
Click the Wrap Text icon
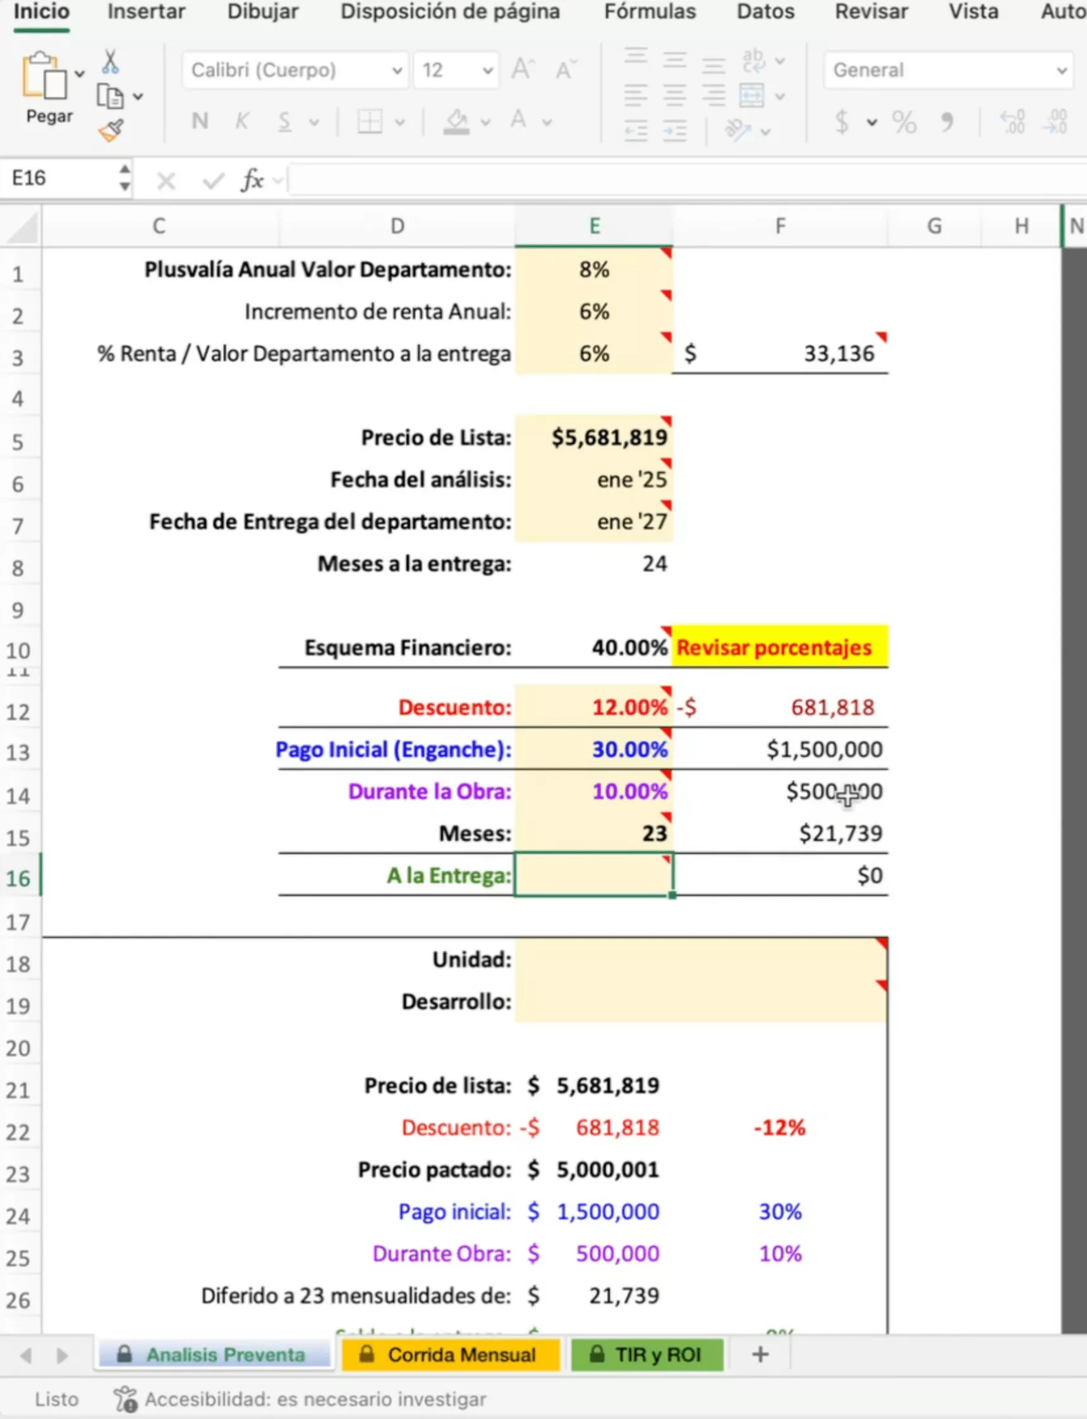753,60
